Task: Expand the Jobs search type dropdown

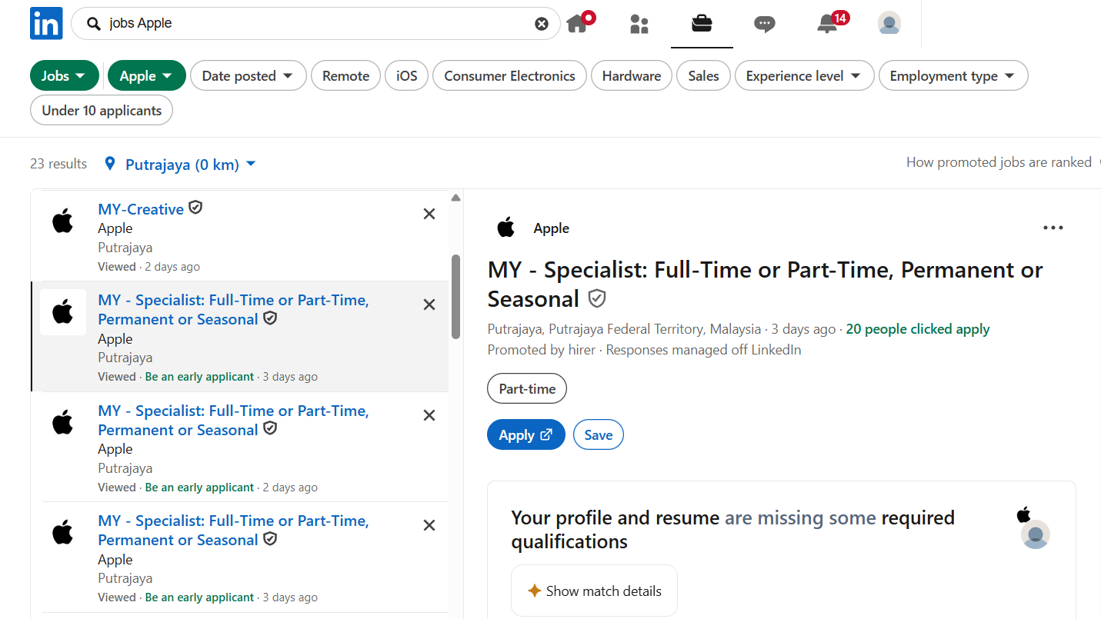Action: coord(65,76)
